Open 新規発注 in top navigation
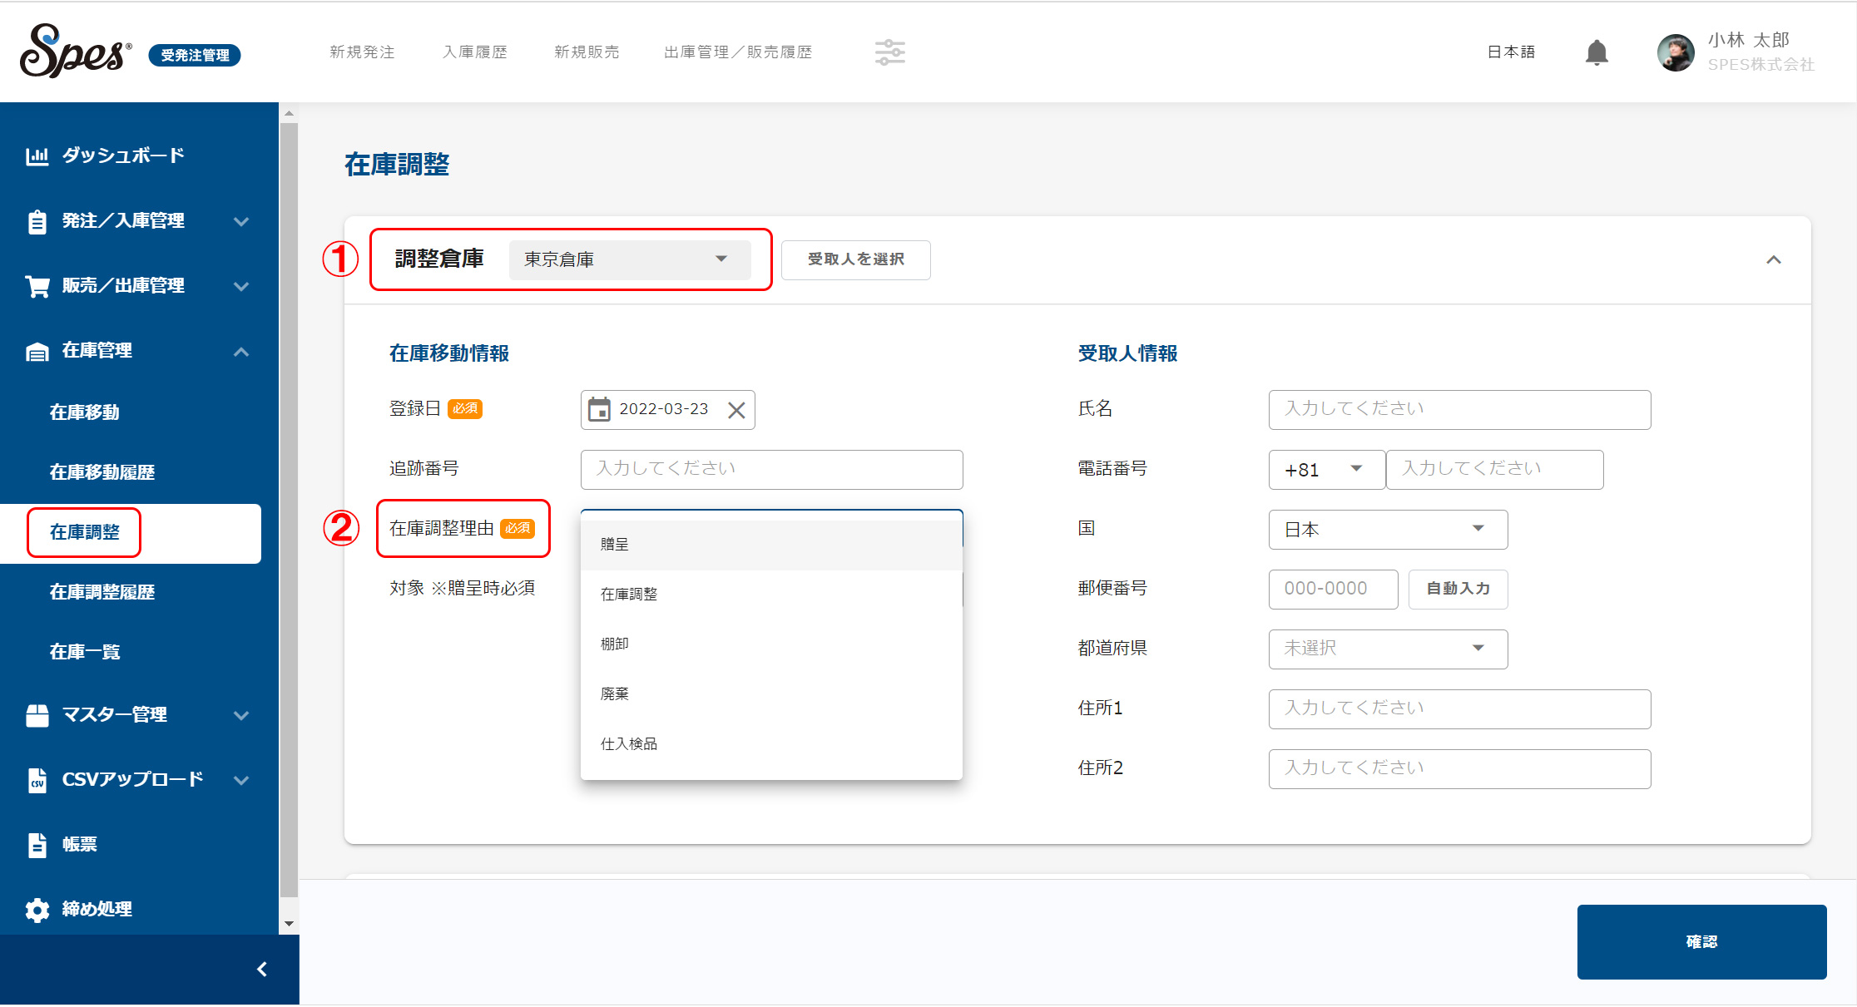This screenshot has height=1007, width=1857. click(362, 52)
